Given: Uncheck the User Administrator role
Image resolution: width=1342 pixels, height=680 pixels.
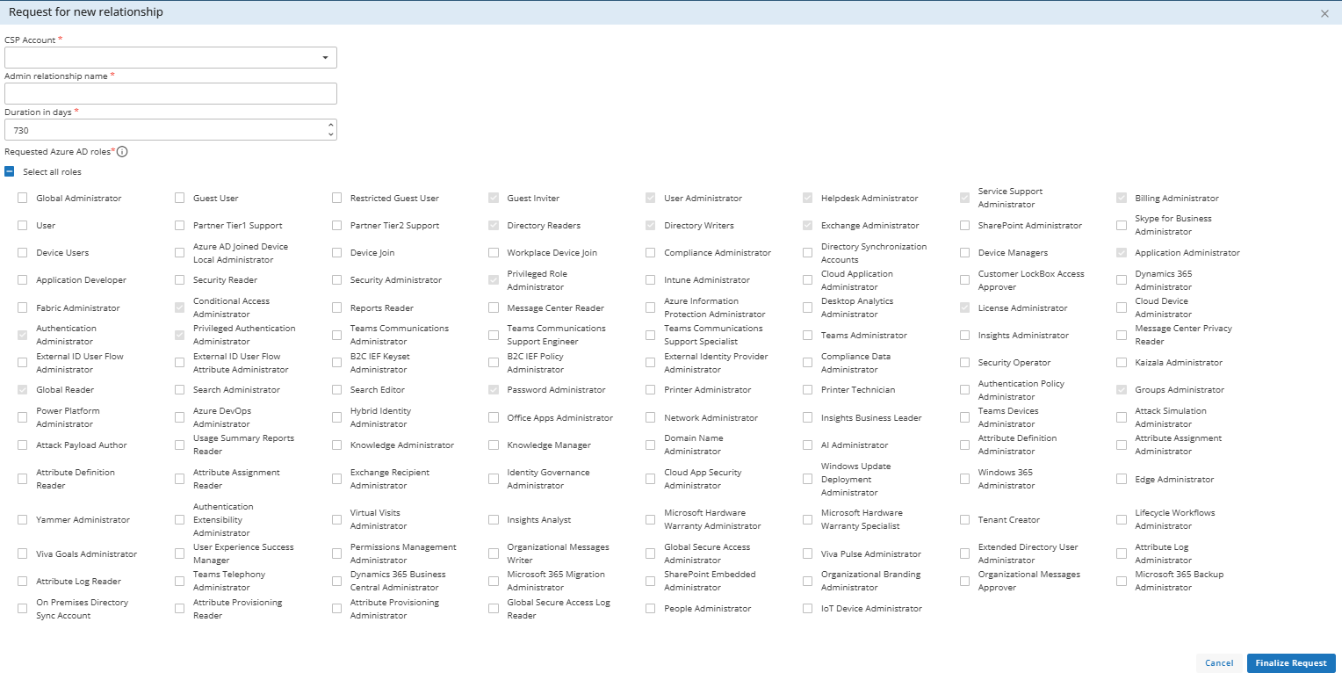Looking at the screenshot, I should click(650, 198).
